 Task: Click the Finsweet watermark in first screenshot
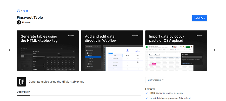click(71, 36)
